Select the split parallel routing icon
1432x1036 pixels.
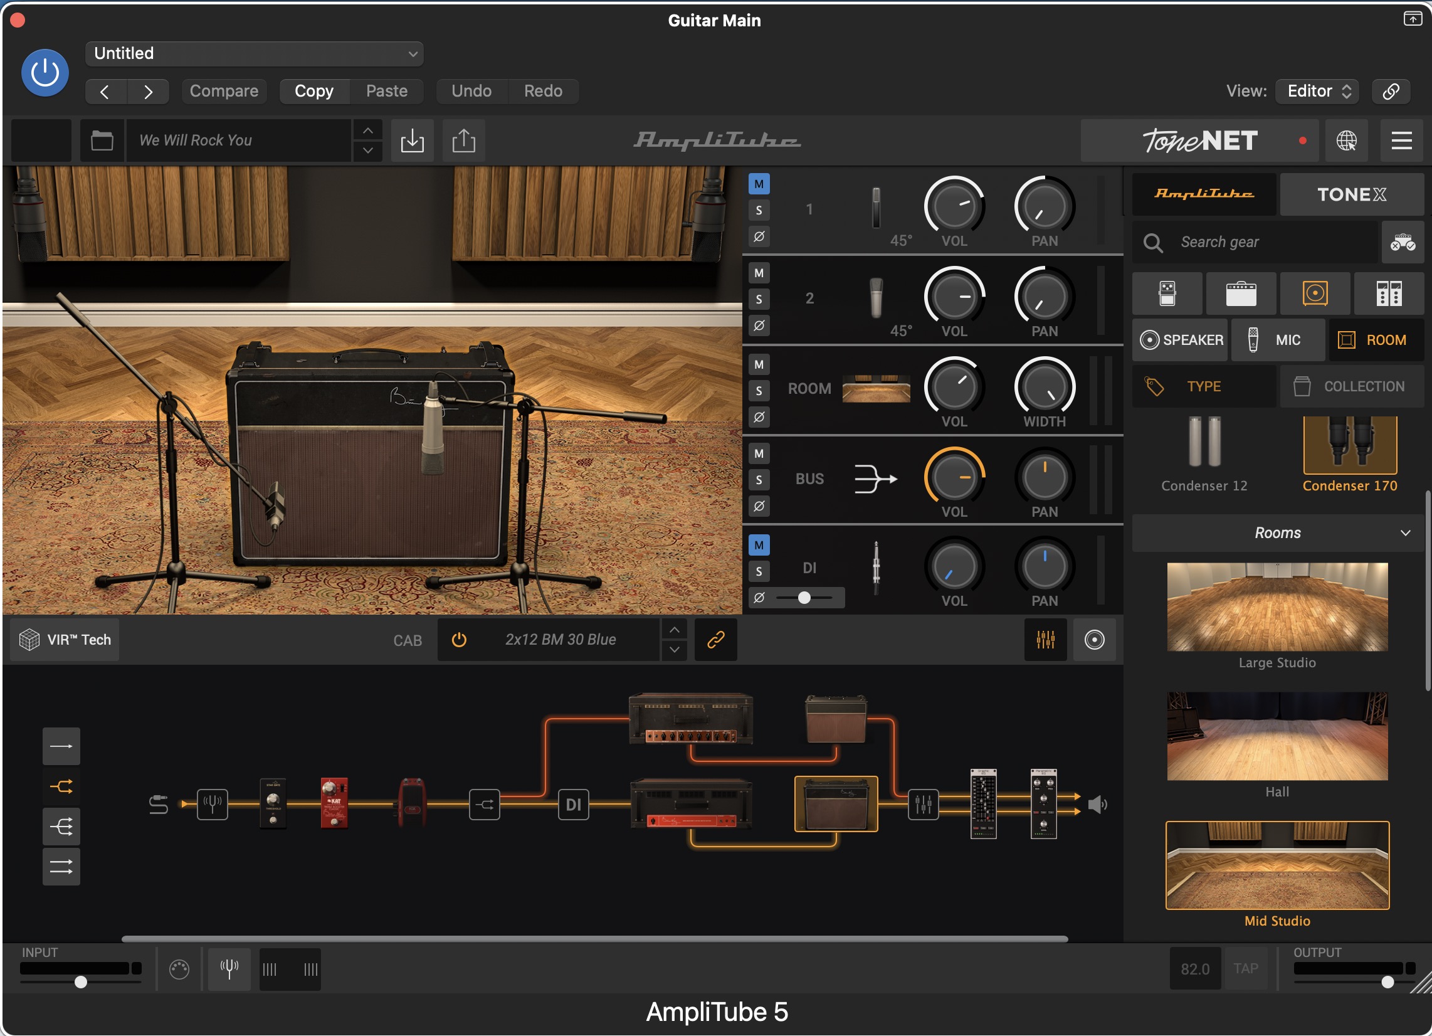pos(61,786)
